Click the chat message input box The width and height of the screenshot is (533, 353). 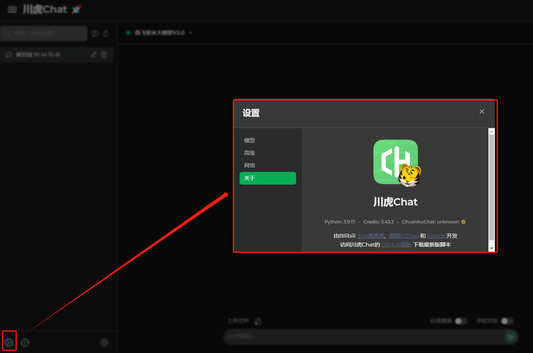coord(363,336)
